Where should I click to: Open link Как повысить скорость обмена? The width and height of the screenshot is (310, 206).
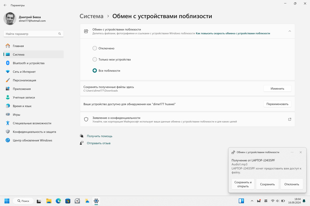click(x=233, y=33)
